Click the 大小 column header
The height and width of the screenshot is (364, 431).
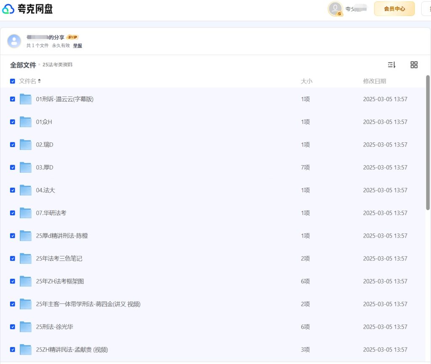pyautogui.click(x=306, y=81)
